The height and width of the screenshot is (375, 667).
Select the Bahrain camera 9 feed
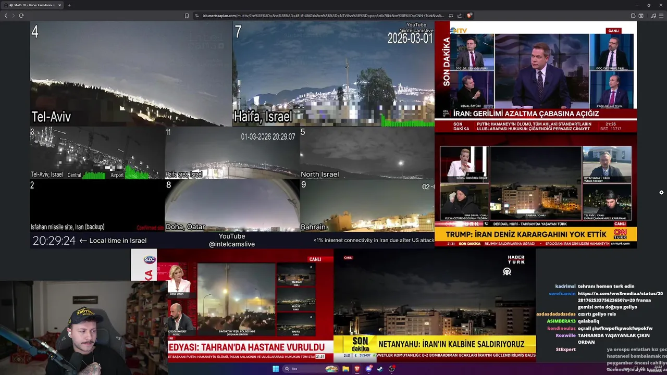(x=367, y=205)
